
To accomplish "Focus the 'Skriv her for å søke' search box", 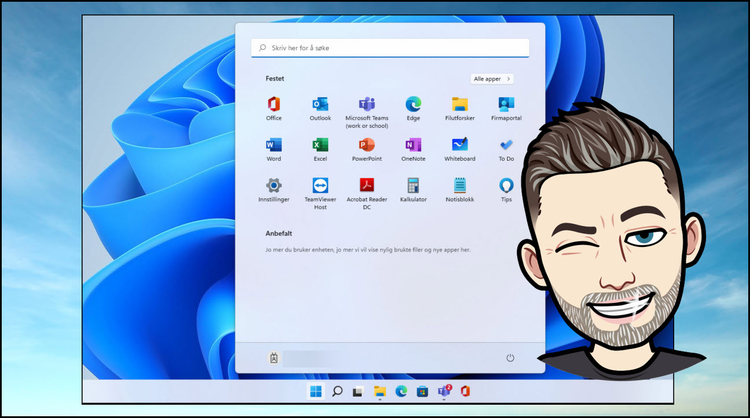I will pos(390,48).
